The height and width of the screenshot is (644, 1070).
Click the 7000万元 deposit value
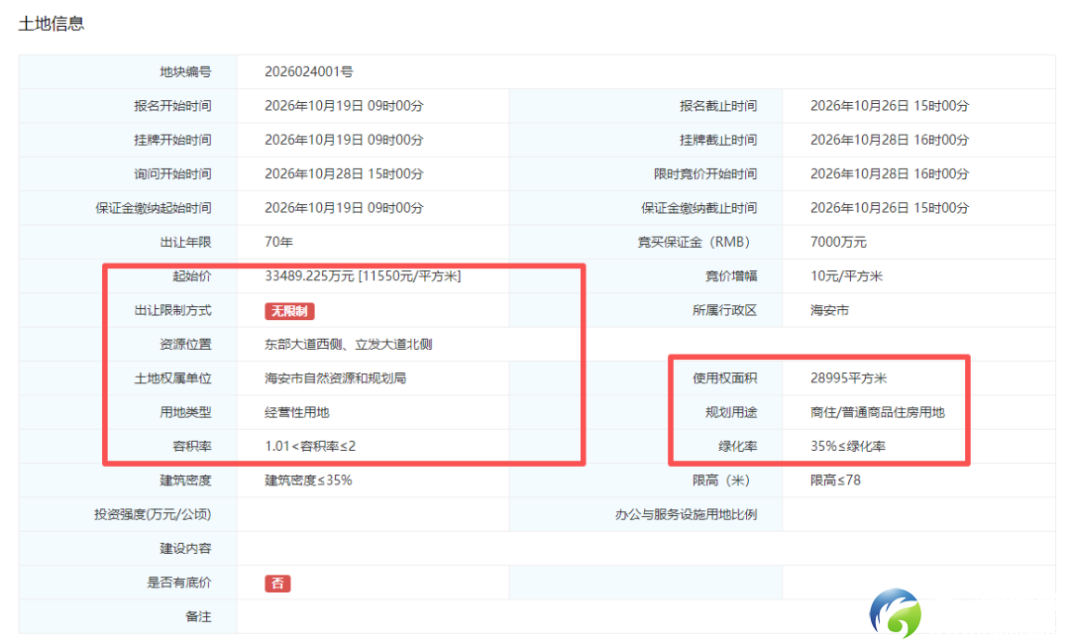839,242
